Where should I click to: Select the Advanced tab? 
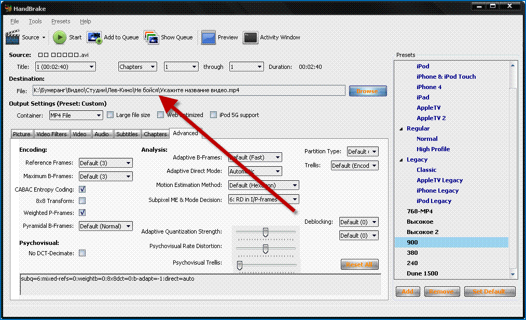click(x=186, y=133)
